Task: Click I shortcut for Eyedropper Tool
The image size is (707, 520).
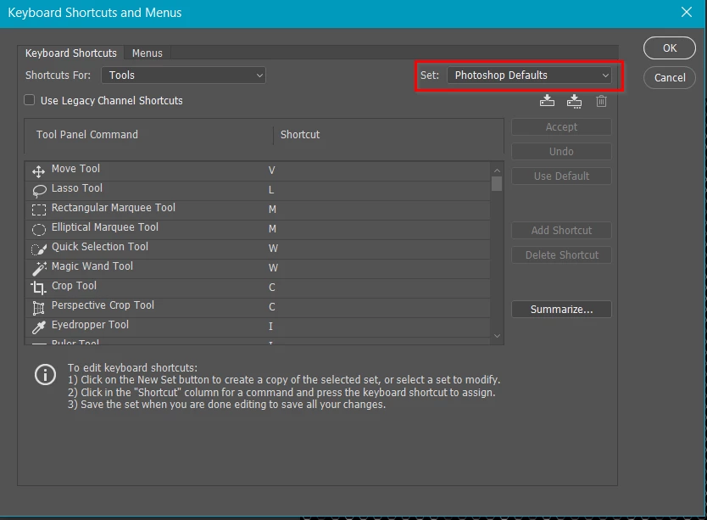Action: pos(270,326)
